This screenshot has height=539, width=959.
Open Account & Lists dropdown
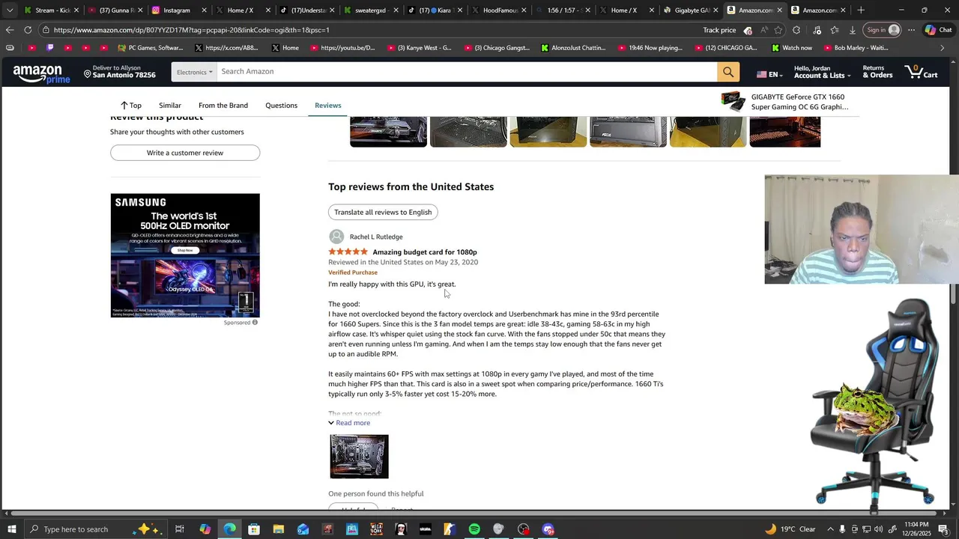[x=822, y=72]
